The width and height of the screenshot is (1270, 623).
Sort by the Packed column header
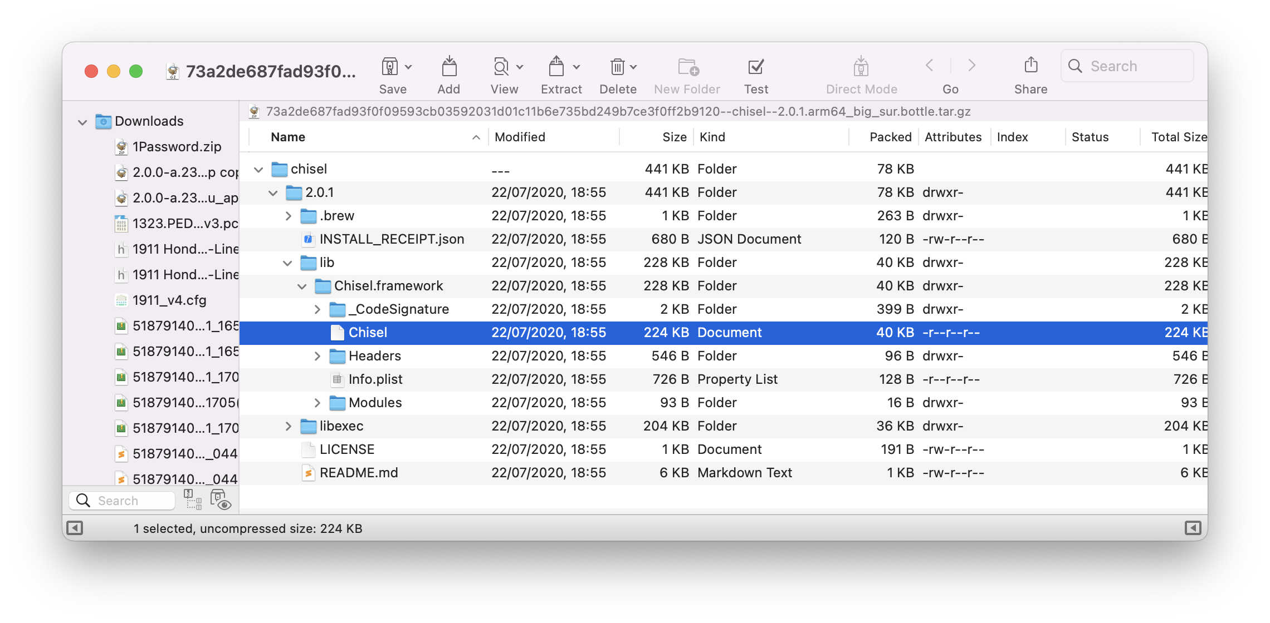[883, 137]
